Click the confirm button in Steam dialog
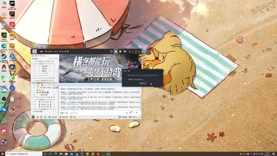The image size is (277, 156). point(143,84)
